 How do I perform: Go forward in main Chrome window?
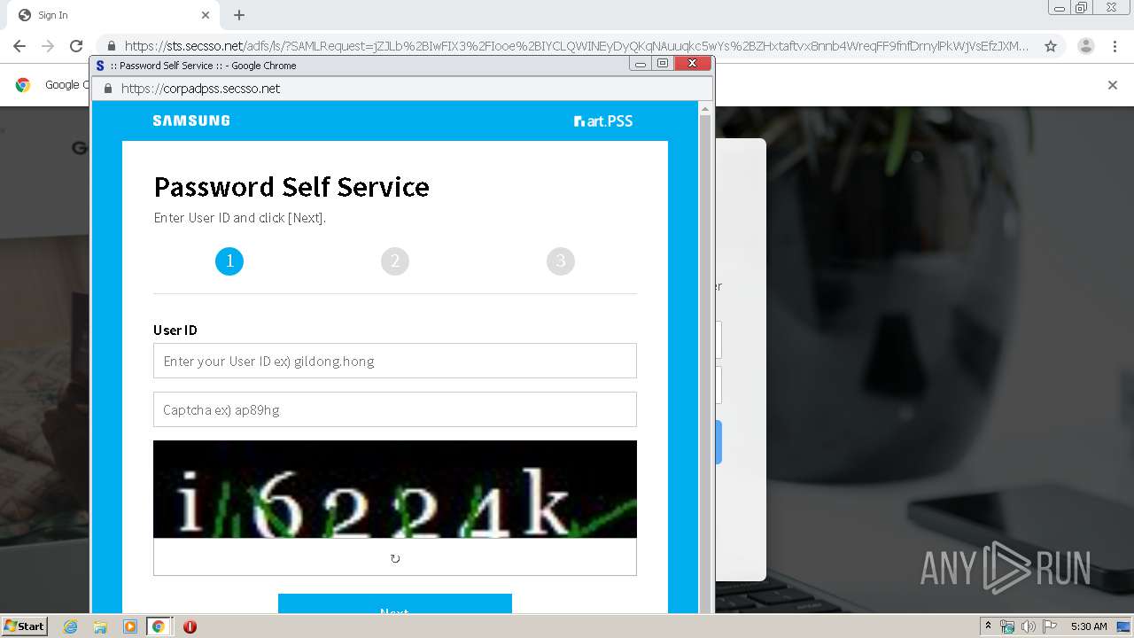coord(48,46)
